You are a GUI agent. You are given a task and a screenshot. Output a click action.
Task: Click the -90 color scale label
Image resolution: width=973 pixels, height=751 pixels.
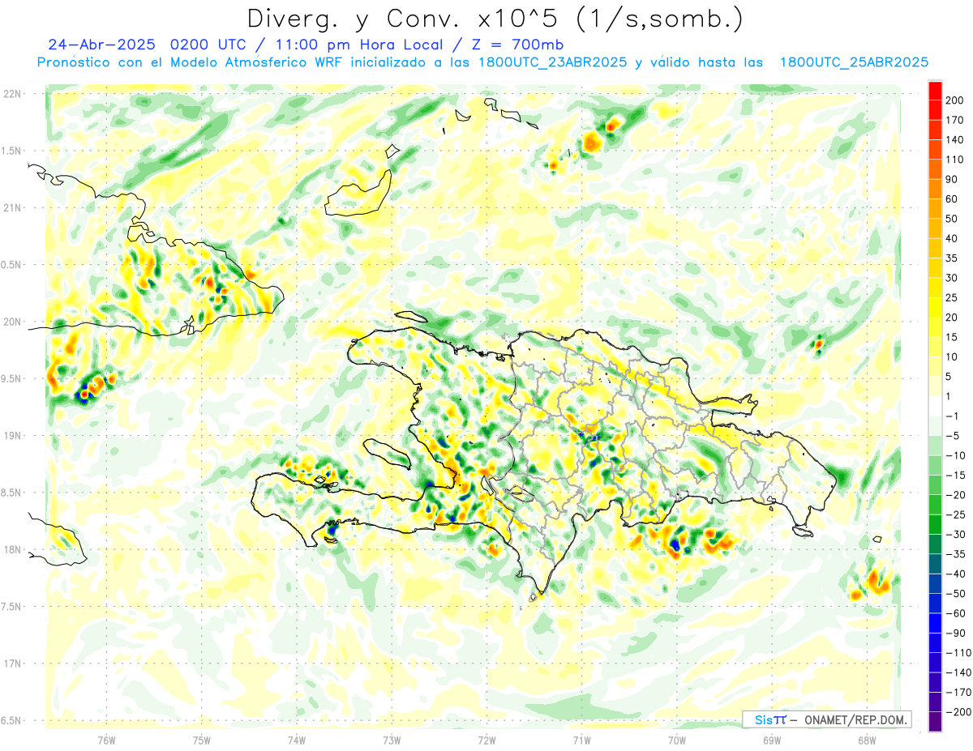(954, 633)
